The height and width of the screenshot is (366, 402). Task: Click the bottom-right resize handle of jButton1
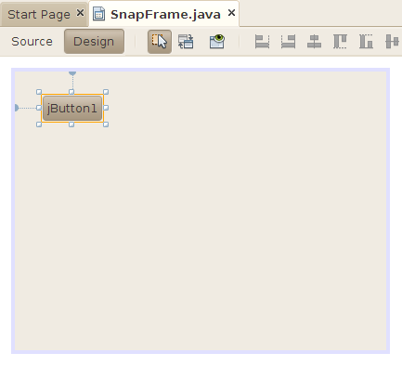coord(106,124)
